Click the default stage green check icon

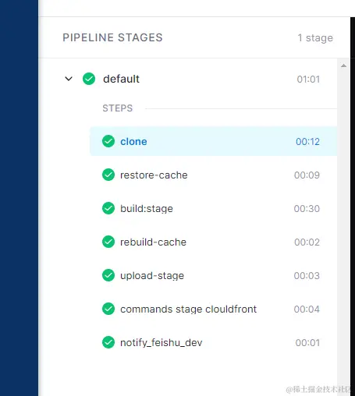point(89,79)
